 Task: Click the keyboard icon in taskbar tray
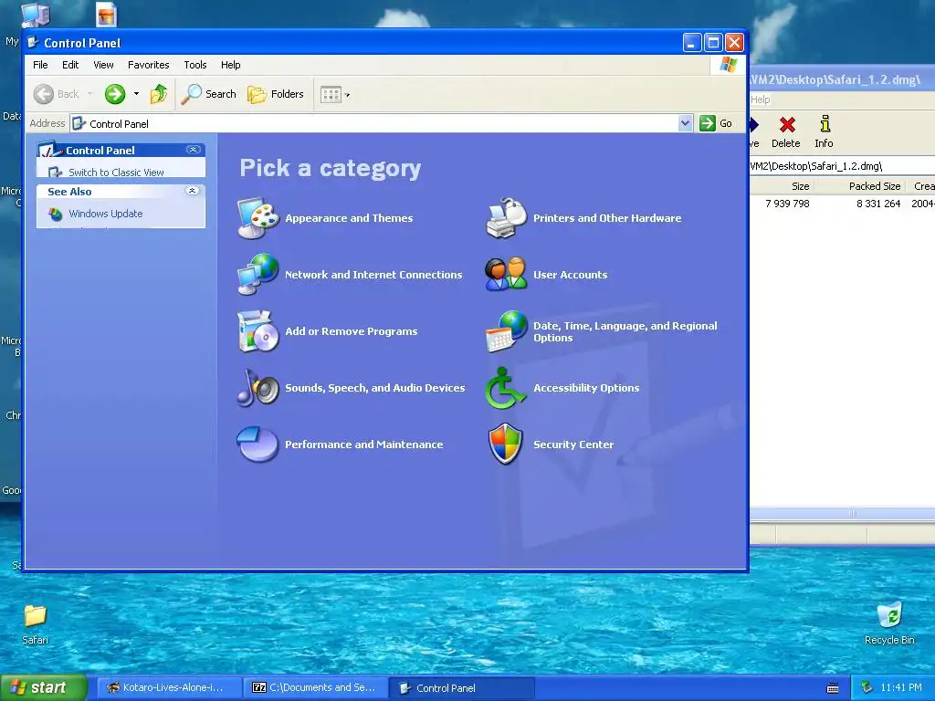coord(833,688)
